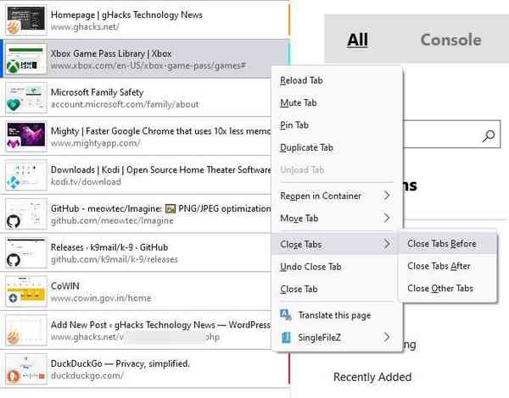
Task: Click the SingleFileZ icon in menu
Action: pos(286,337)
